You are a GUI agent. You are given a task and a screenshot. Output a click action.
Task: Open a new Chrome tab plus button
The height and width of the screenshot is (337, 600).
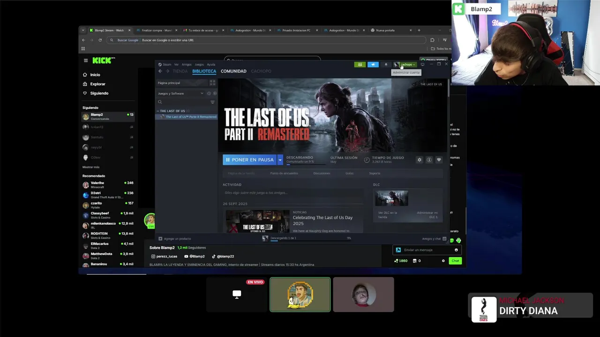(419, 30)
